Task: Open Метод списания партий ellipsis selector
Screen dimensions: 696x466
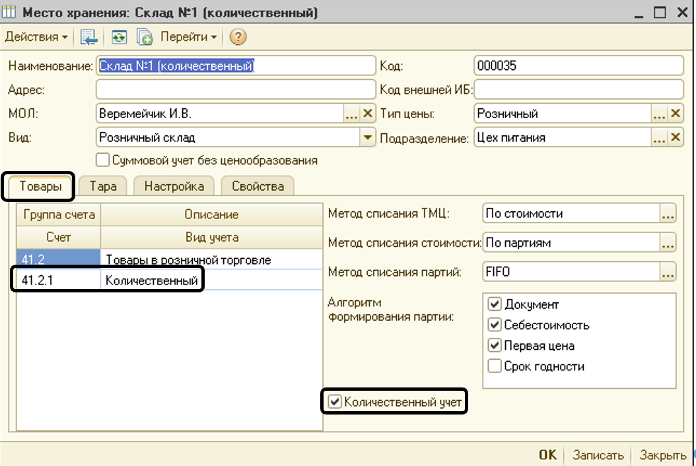Action: (x=668, y=271)
